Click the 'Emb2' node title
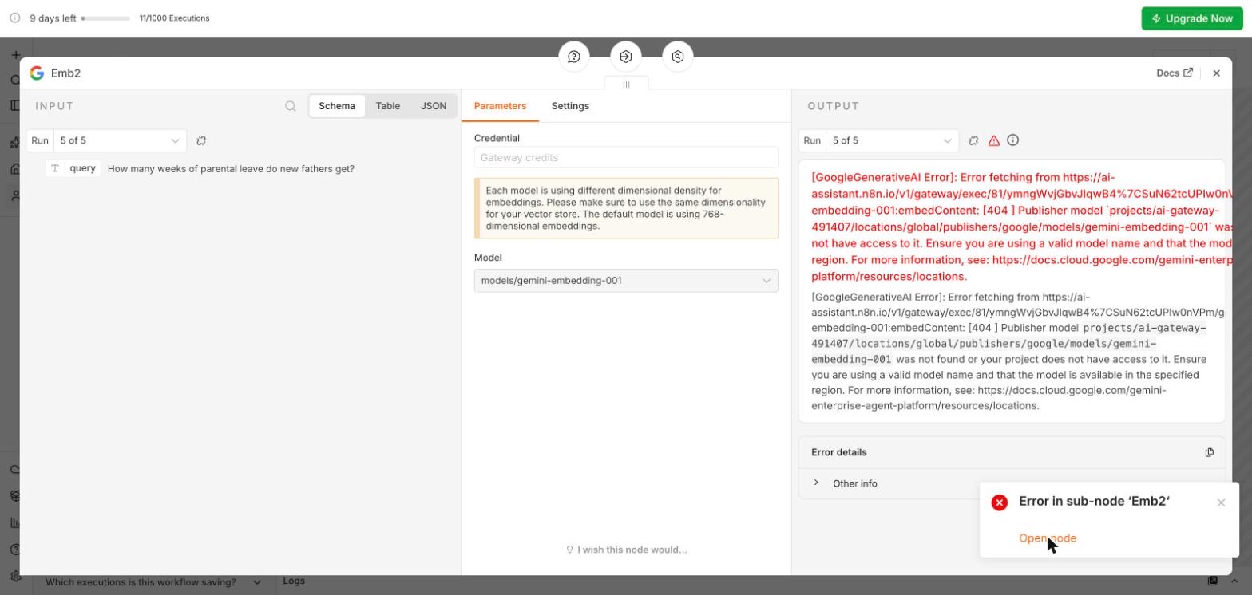This screenshot has width=1252, height=595. 66,73
